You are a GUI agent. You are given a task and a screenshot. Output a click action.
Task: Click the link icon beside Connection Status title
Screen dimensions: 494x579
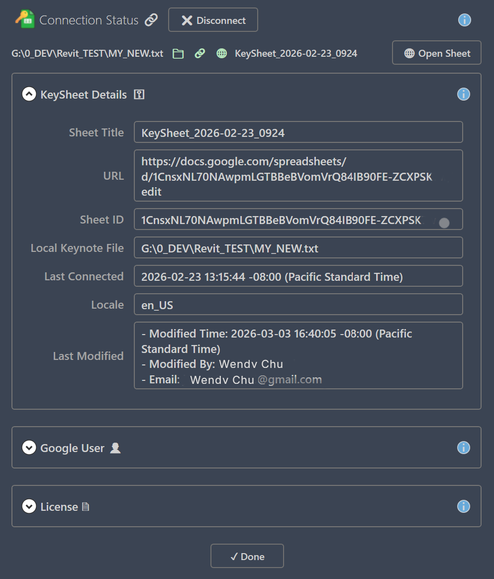151,19
